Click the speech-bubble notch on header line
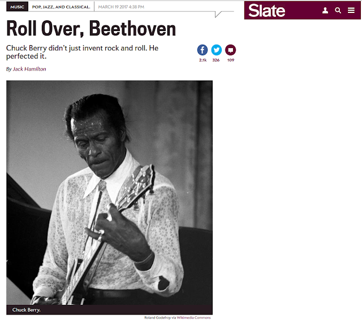362x323 pixels. pyautogui.click(x=218, y=14)
